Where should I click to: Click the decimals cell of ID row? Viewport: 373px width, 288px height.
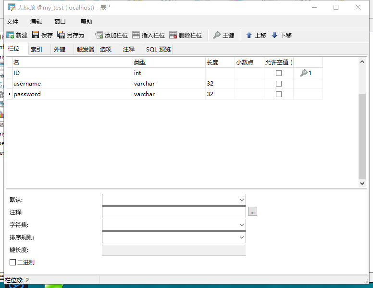(249, 73)
